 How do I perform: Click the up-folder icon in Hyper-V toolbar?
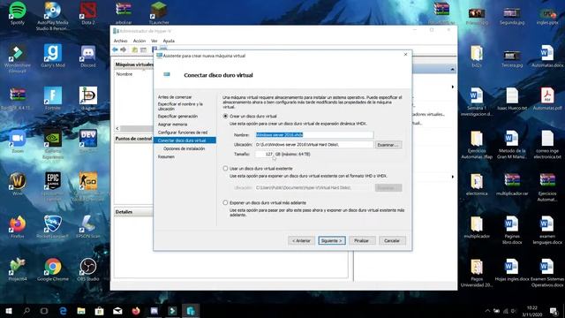(x=135, y=49)
